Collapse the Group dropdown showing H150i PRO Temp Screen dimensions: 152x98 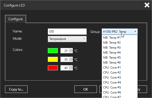tap(120, 32)
